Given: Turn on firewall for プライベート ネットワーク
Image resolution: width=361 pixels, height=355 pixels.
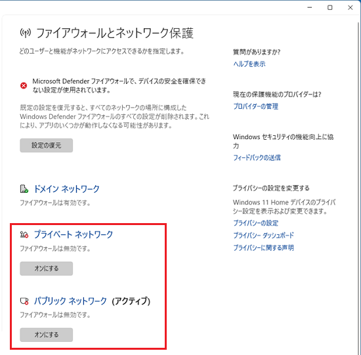Looking at the screenshot, I should point(47,268).
